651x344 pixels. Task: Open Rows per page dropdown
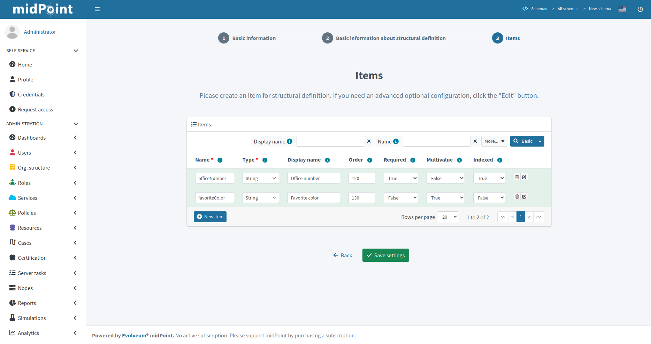(x=448, y=217)
